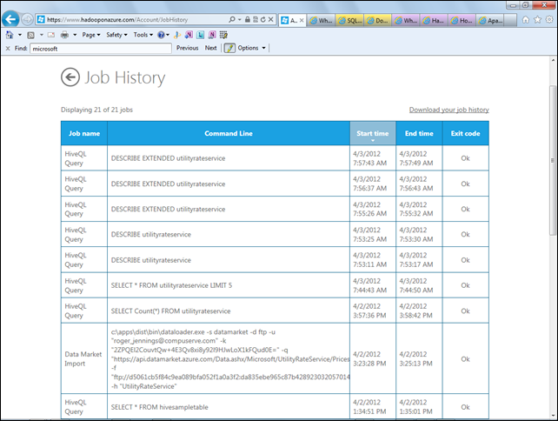Click the Print icon in the command bar
Image resolution: width=558 pixels, height=421 pixels.
coord(65,35)
